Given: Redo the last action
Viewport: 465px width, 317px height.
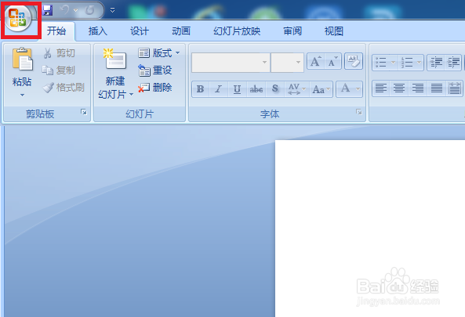Looking at the screenshot, I should [x=89, y=11].
